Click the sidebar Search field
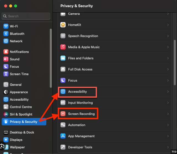177x154 pixels. (26, 16)
